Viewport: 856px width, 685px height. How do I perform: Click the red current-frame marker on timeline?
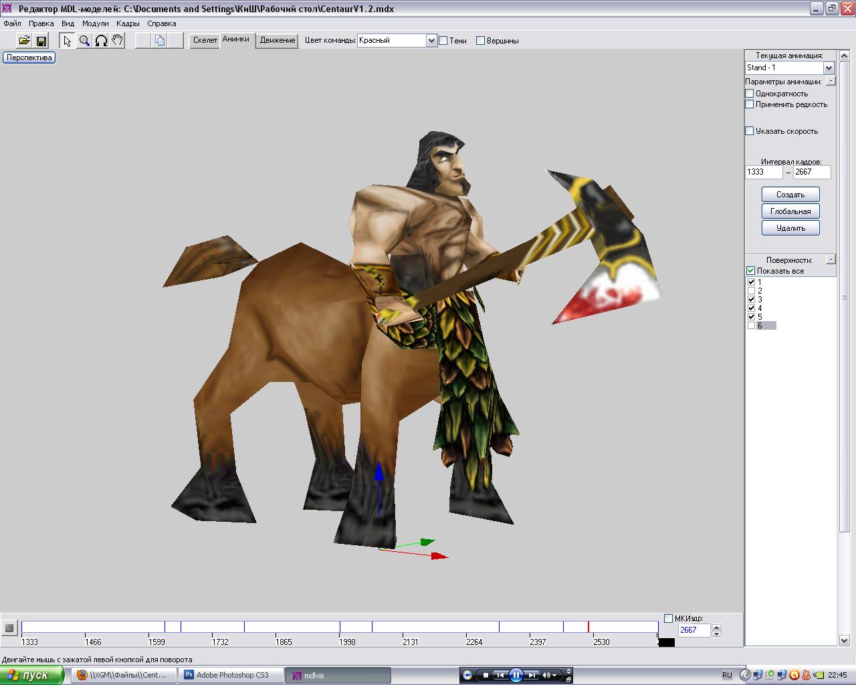(588, 627)
